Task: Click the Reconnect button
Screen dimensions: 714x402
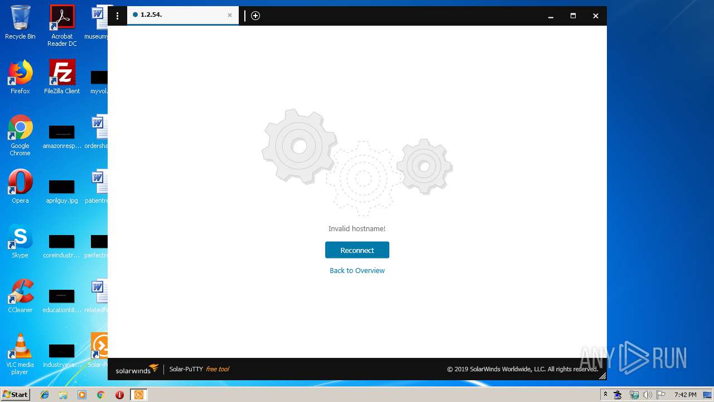Action: (x=357, y=250)
